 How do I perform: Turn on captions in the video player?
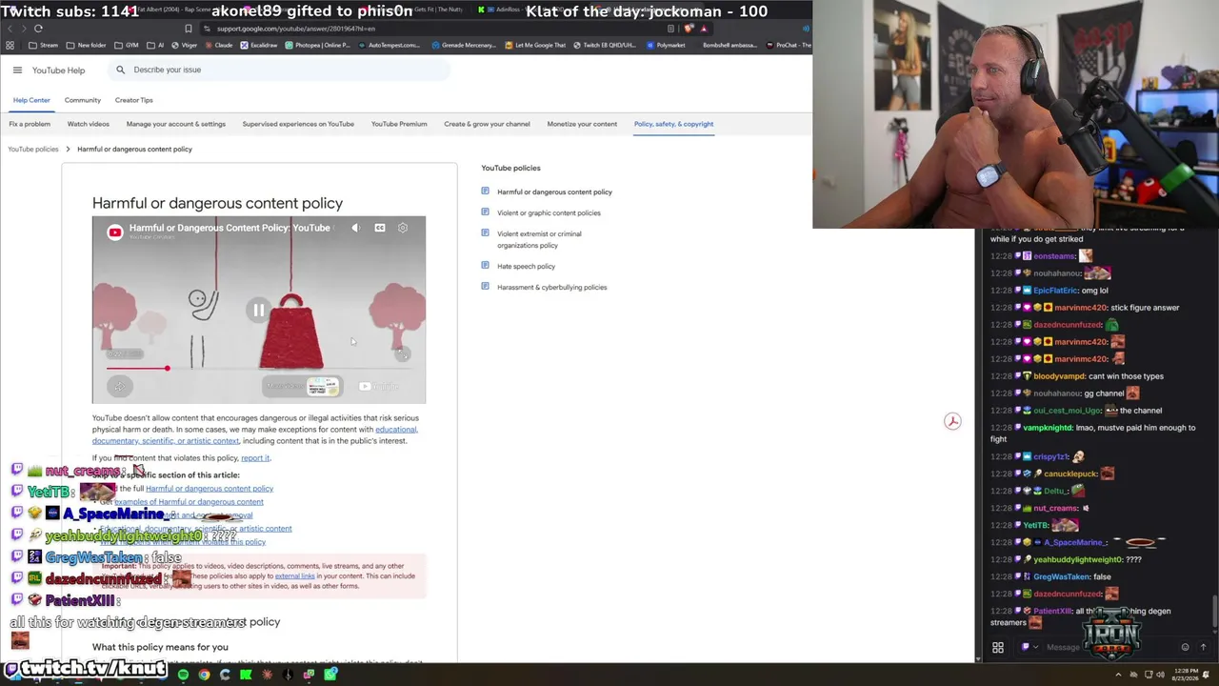379,228
